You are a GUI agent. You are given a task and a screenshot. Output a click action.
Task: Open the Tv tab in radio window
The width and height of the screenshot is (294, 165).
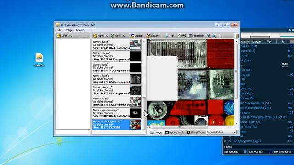(283, 42)
